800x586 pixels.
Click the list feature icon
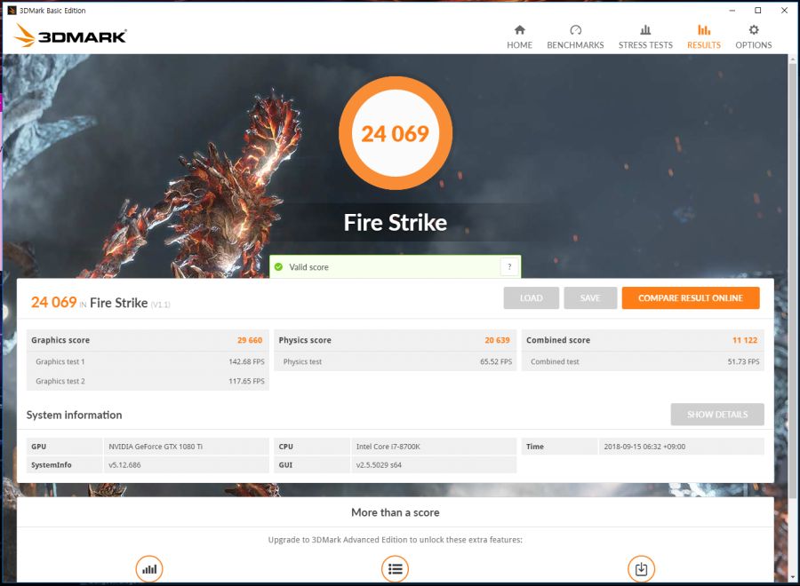395,568
